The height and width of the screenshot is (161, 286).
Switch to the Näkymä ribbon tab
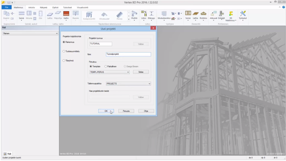pyautogui.click(x=43, y=7)
